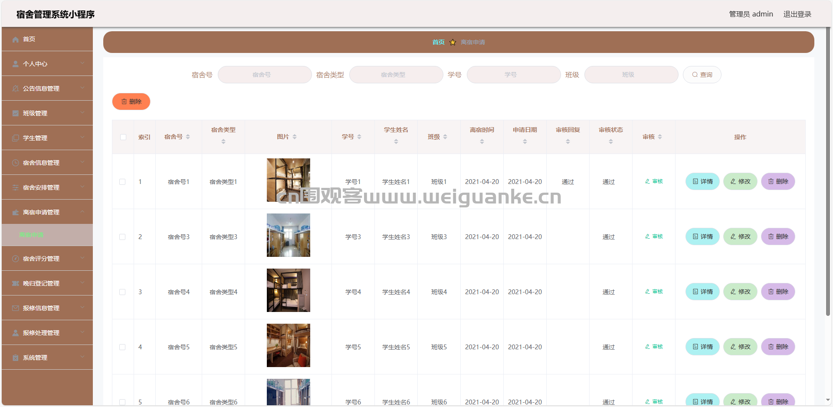Click the 学生管理 sidebar icon
The image size is (833, 407).
[x=16, y=138]
